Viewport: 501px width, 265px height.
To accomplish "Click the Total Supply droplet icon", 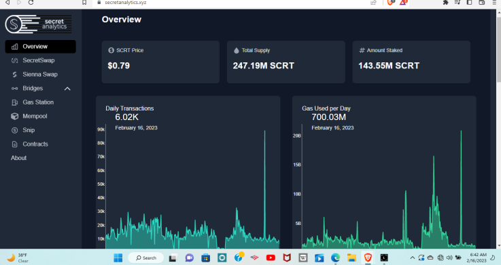I will pos(236,50).
